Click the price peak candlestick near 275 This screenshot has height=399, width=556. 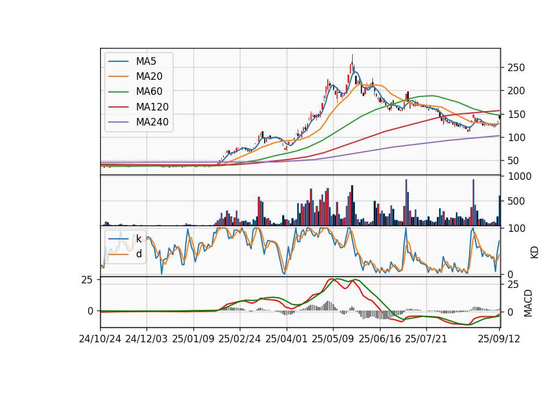point(352,64)
